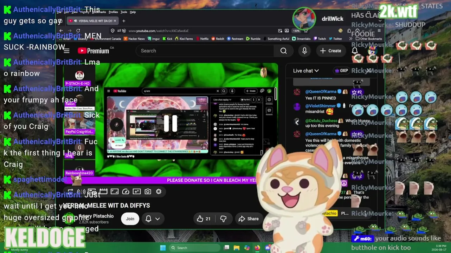Image resolution: width=451 pixels, height=253 pixels.
Task: Switch to Firefox in taskbar
Action: click(x=257, y=248)
